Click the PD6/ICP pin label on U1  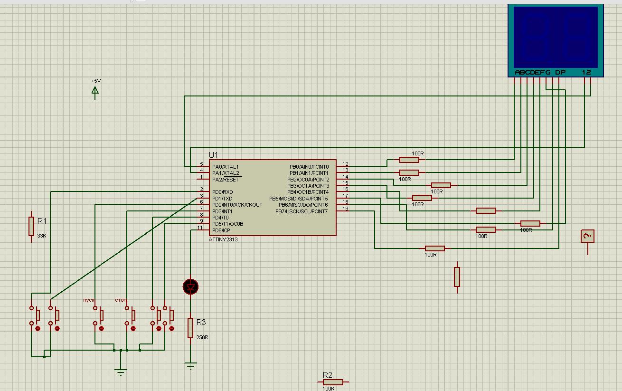(222, 230)
